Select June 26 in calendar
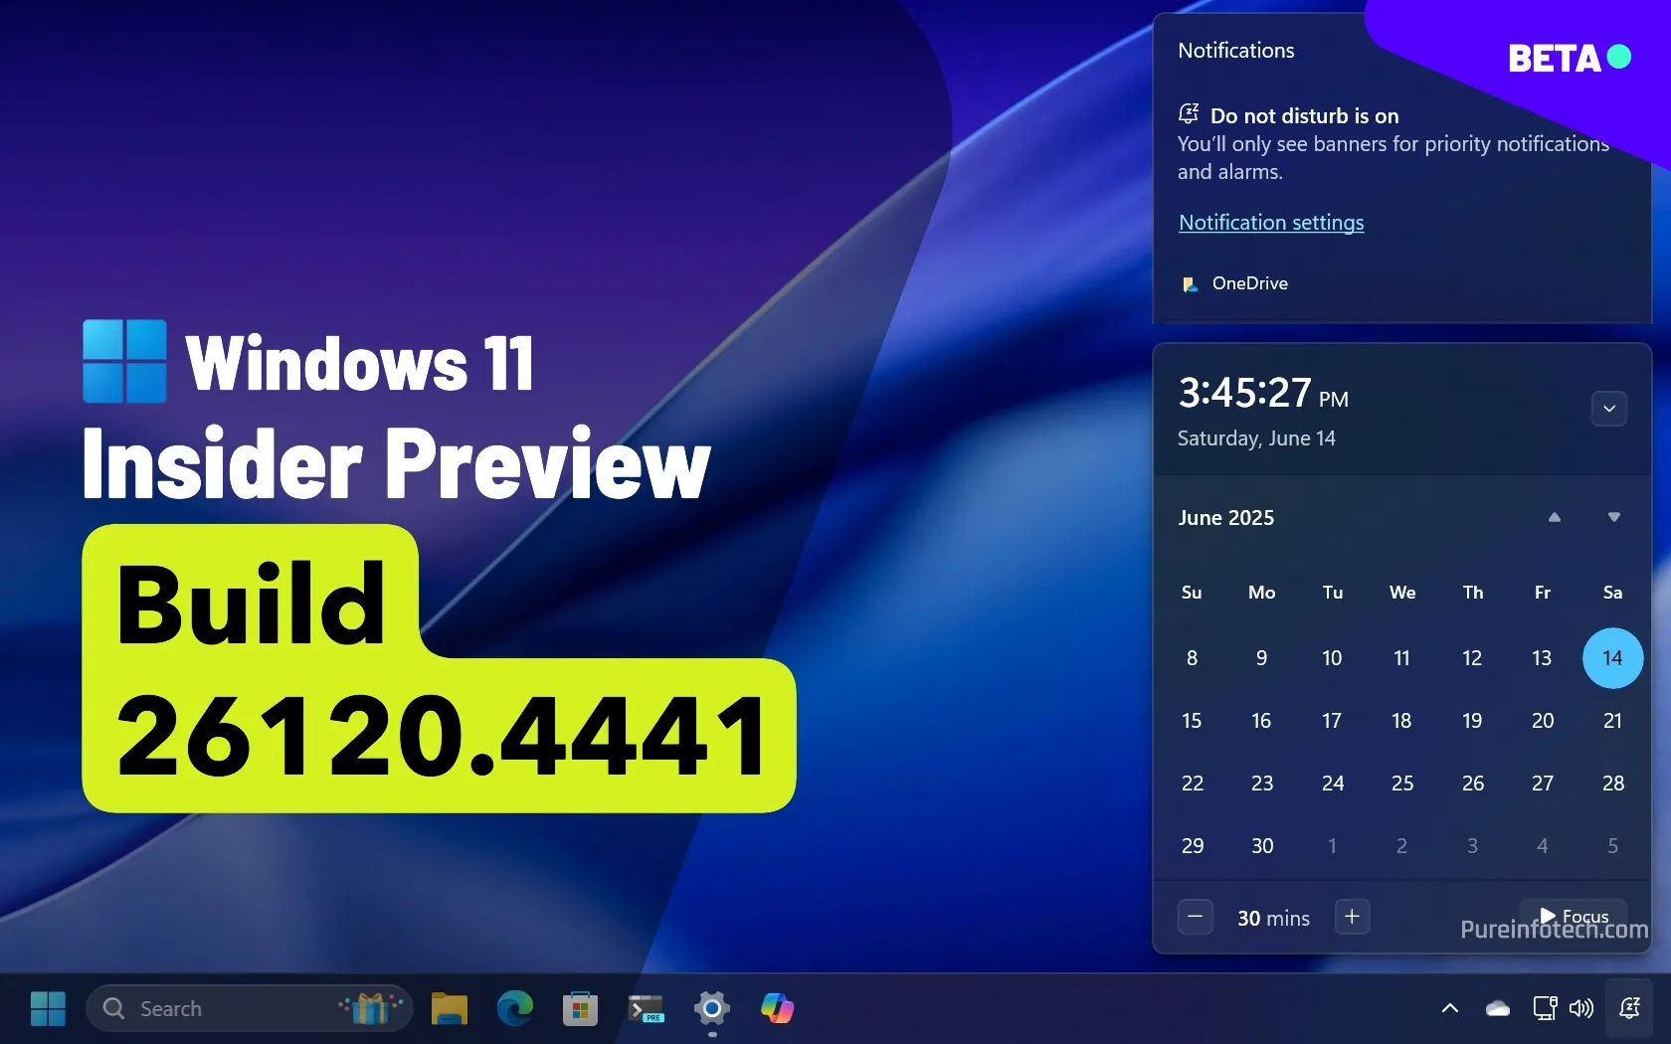 (x=1472, y=783)
